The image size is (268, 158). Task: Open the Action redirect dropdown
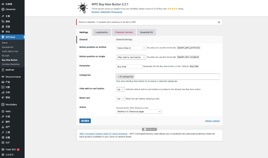click(139, 111)
